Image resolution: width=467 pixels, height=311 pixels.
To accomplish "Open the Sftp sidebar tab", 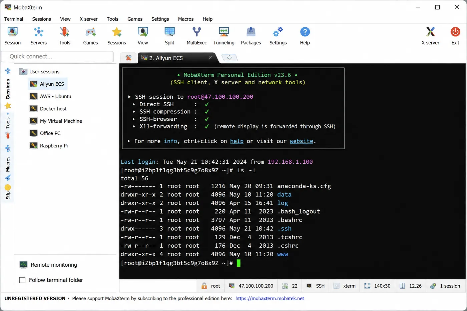I will [x=8, y=195].
